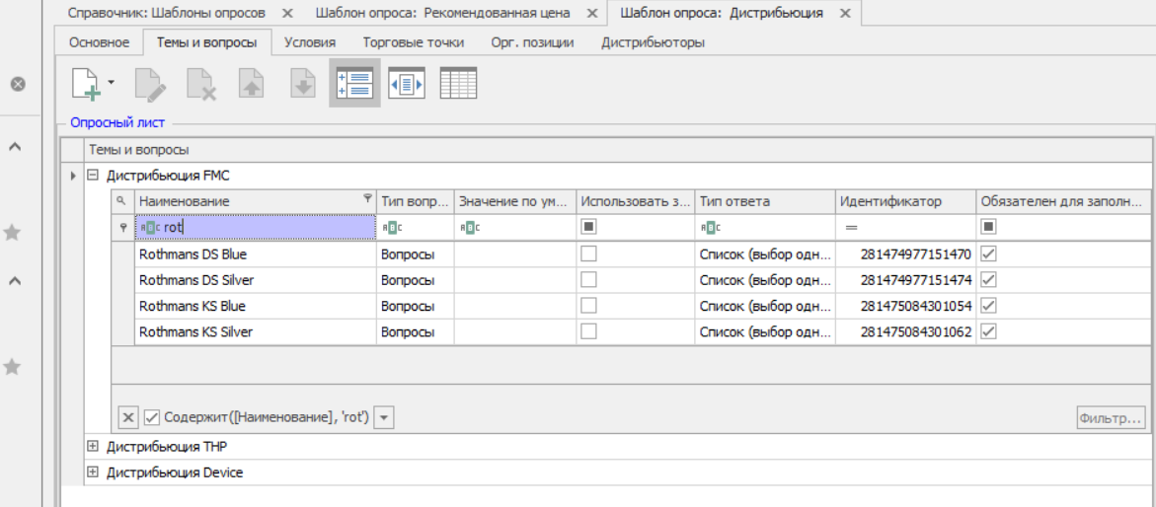1156x507 pixels.
Task: Select the Rothmans DS Silver row
Action: pos(632,280)
